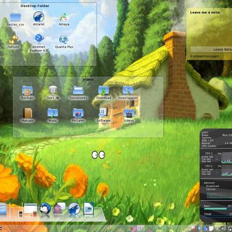
Task: Click the 'KDE / QT' line in monitor
Action: click(208, 140)
